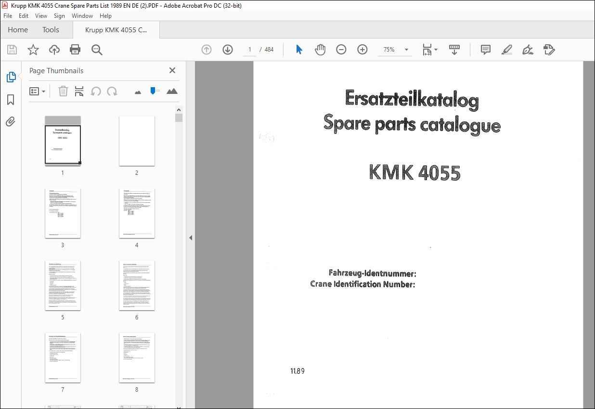This screenshot has width=595, height=409.
Task: Click the 'Crane Identification Number:' label
Action: coord(362,284)
